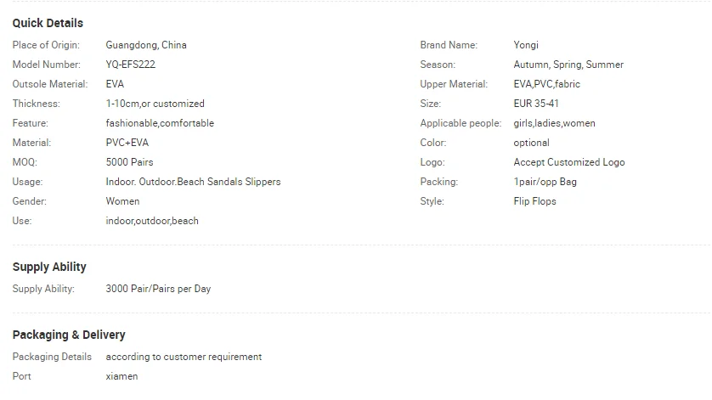712x400 pixels.
Task: Click the according to customer requirement text
Action: pos(184,357)
